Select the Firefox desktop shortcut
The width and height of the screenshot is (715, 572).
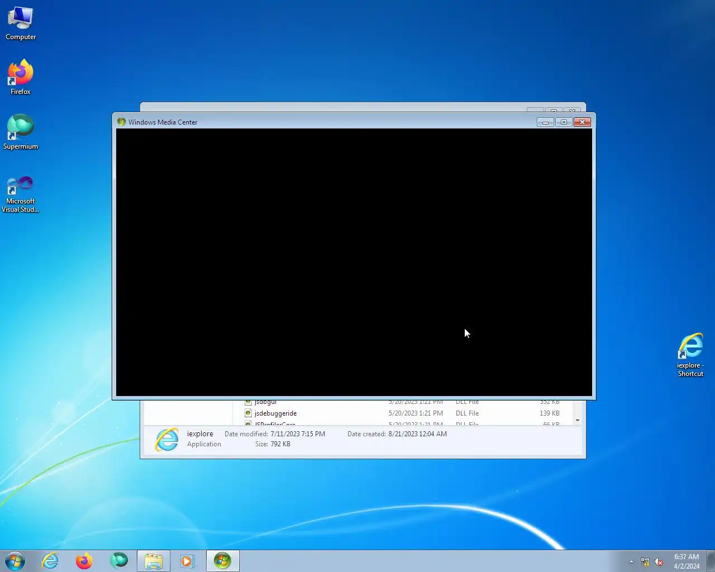21,78
